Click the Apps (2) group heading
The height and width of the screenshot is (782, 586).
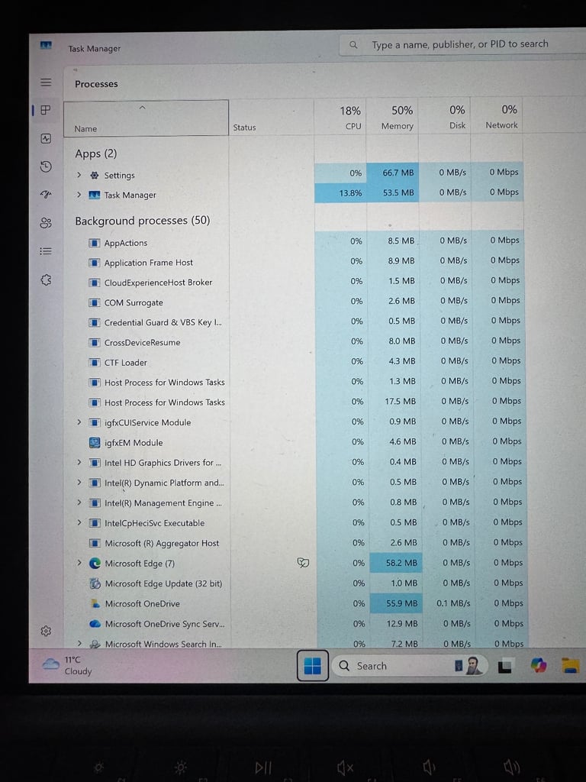click(x=96, y=153)
